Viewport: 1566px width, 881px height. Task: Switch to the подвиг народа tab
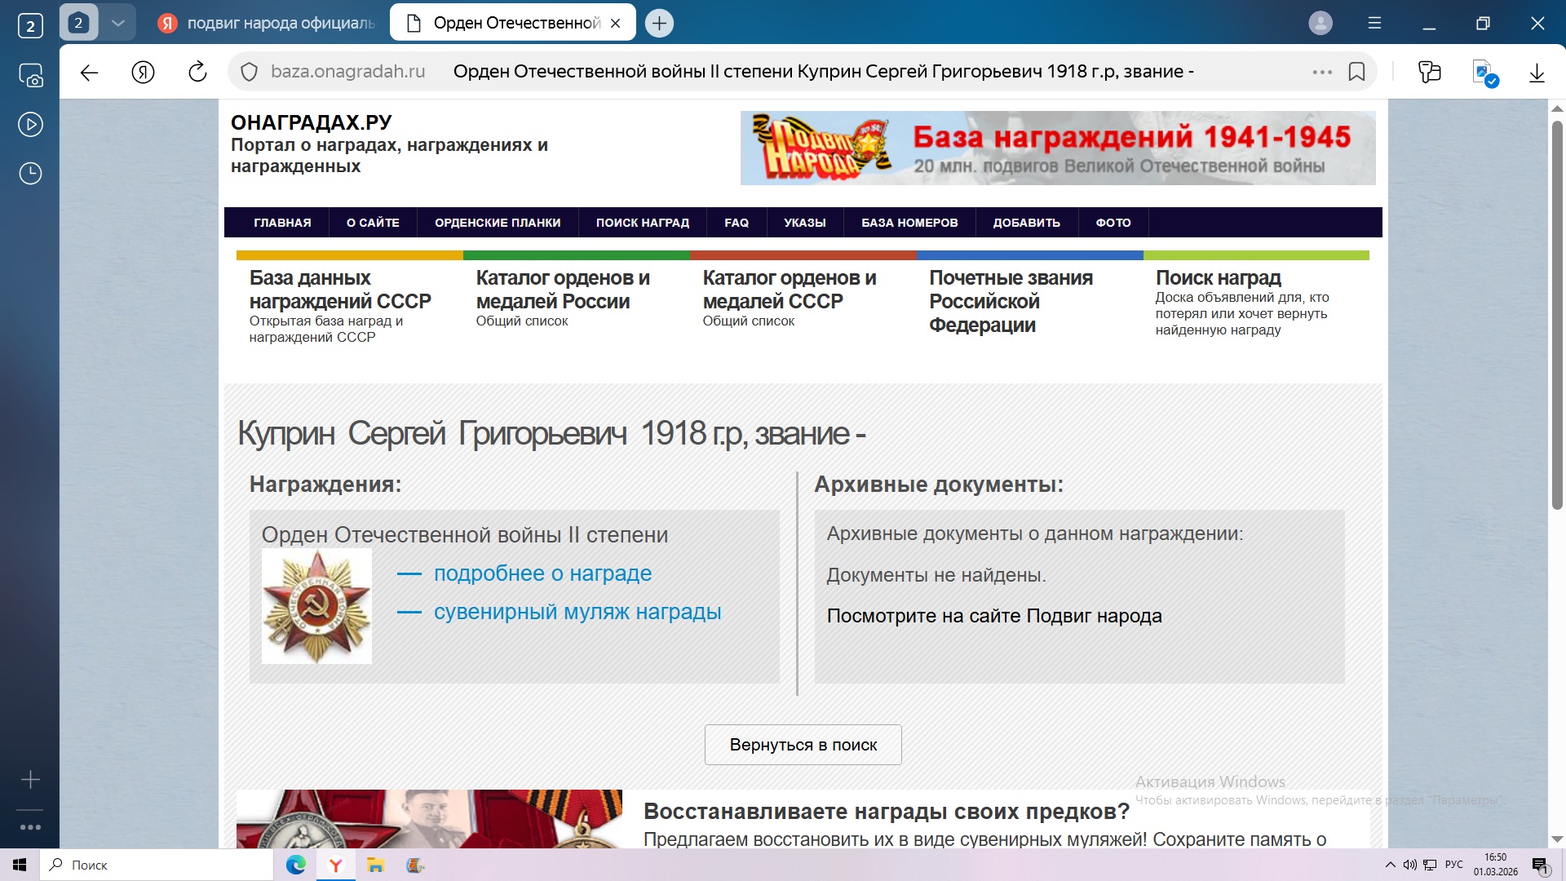[x=269, y=23]
